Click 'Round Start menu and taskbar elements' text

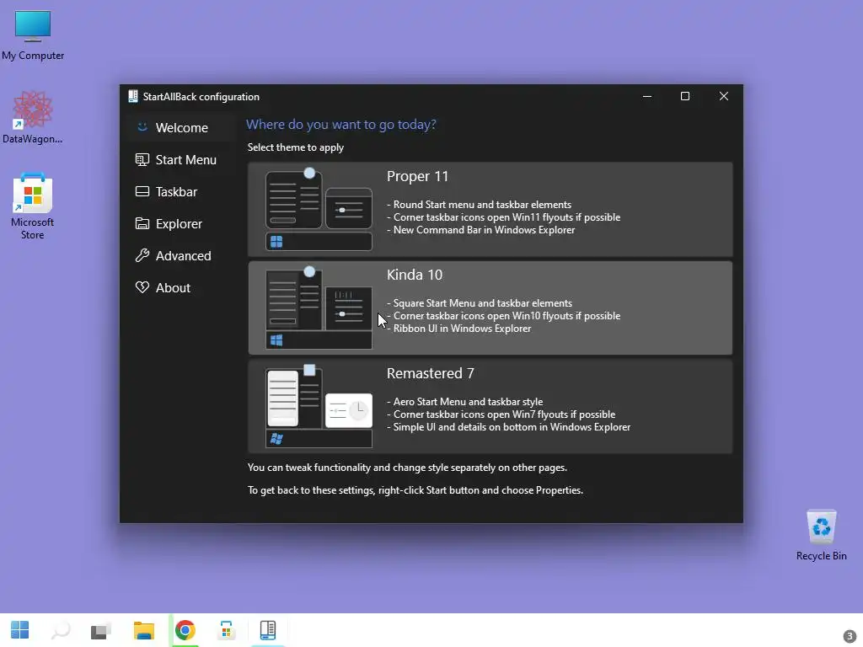[x=482, y=205]
